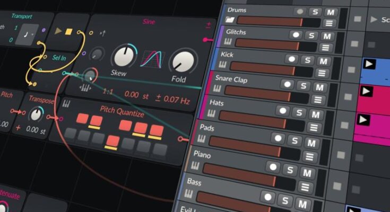Click the keyboard icon on the Piano track

click(197, 166)
